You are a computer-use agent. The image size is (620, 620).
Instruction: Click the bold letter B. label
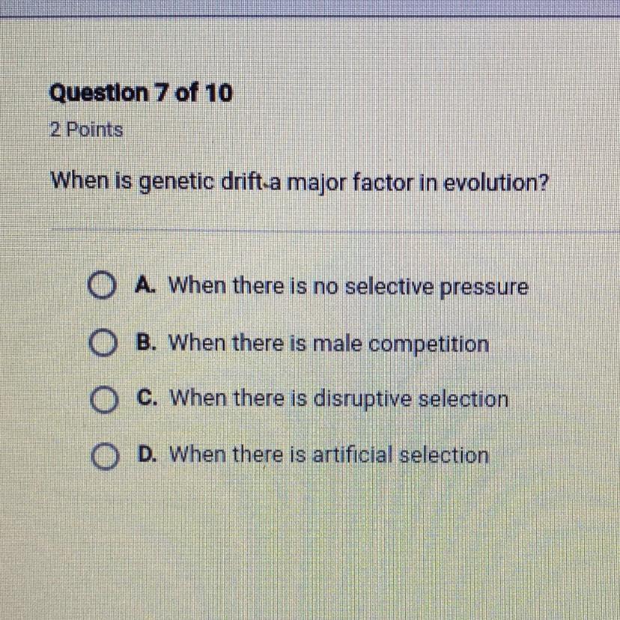[146, 342]
